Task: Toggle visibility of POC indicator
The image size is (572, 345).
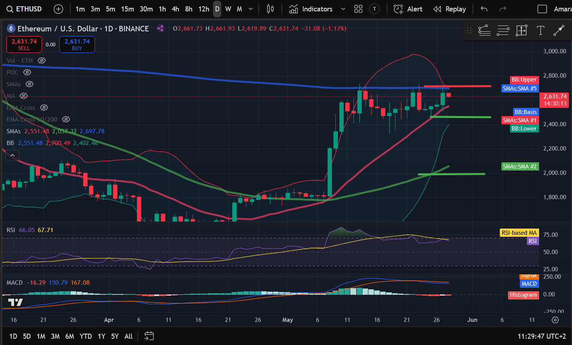Action: click(x=27, y=72)
